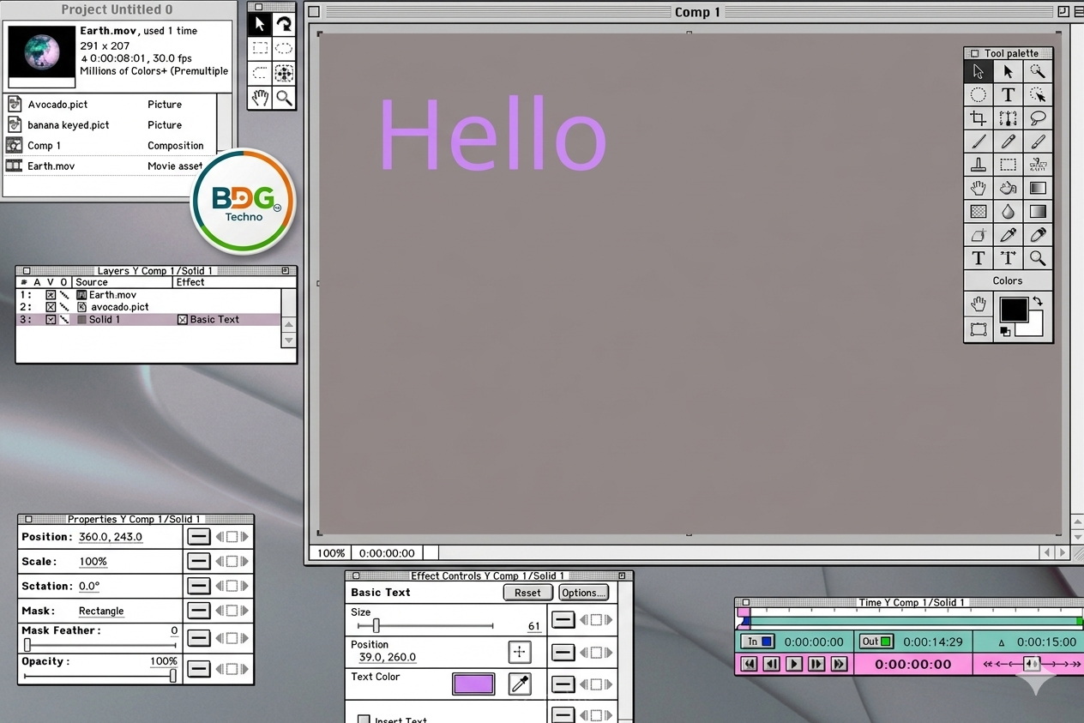This screenshot has height=723, width=1084.
Task: Step forward one frame in Time panel
Action: coord(816,664)
